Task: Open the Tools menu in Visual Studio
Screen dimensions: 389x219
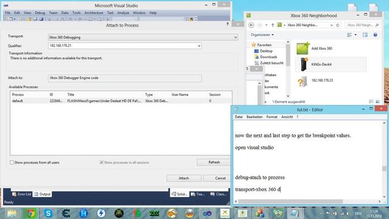Action: 77,13
